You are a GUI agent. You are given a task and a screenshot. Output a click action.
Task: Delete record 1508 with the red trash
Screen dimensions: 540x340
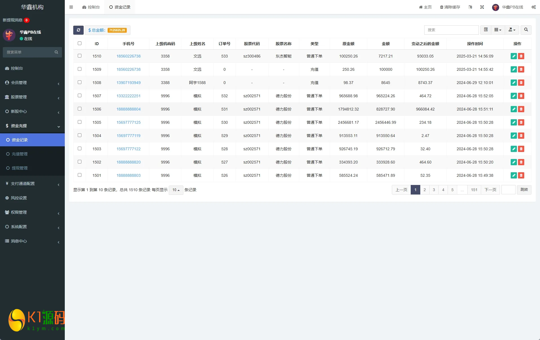521,83
